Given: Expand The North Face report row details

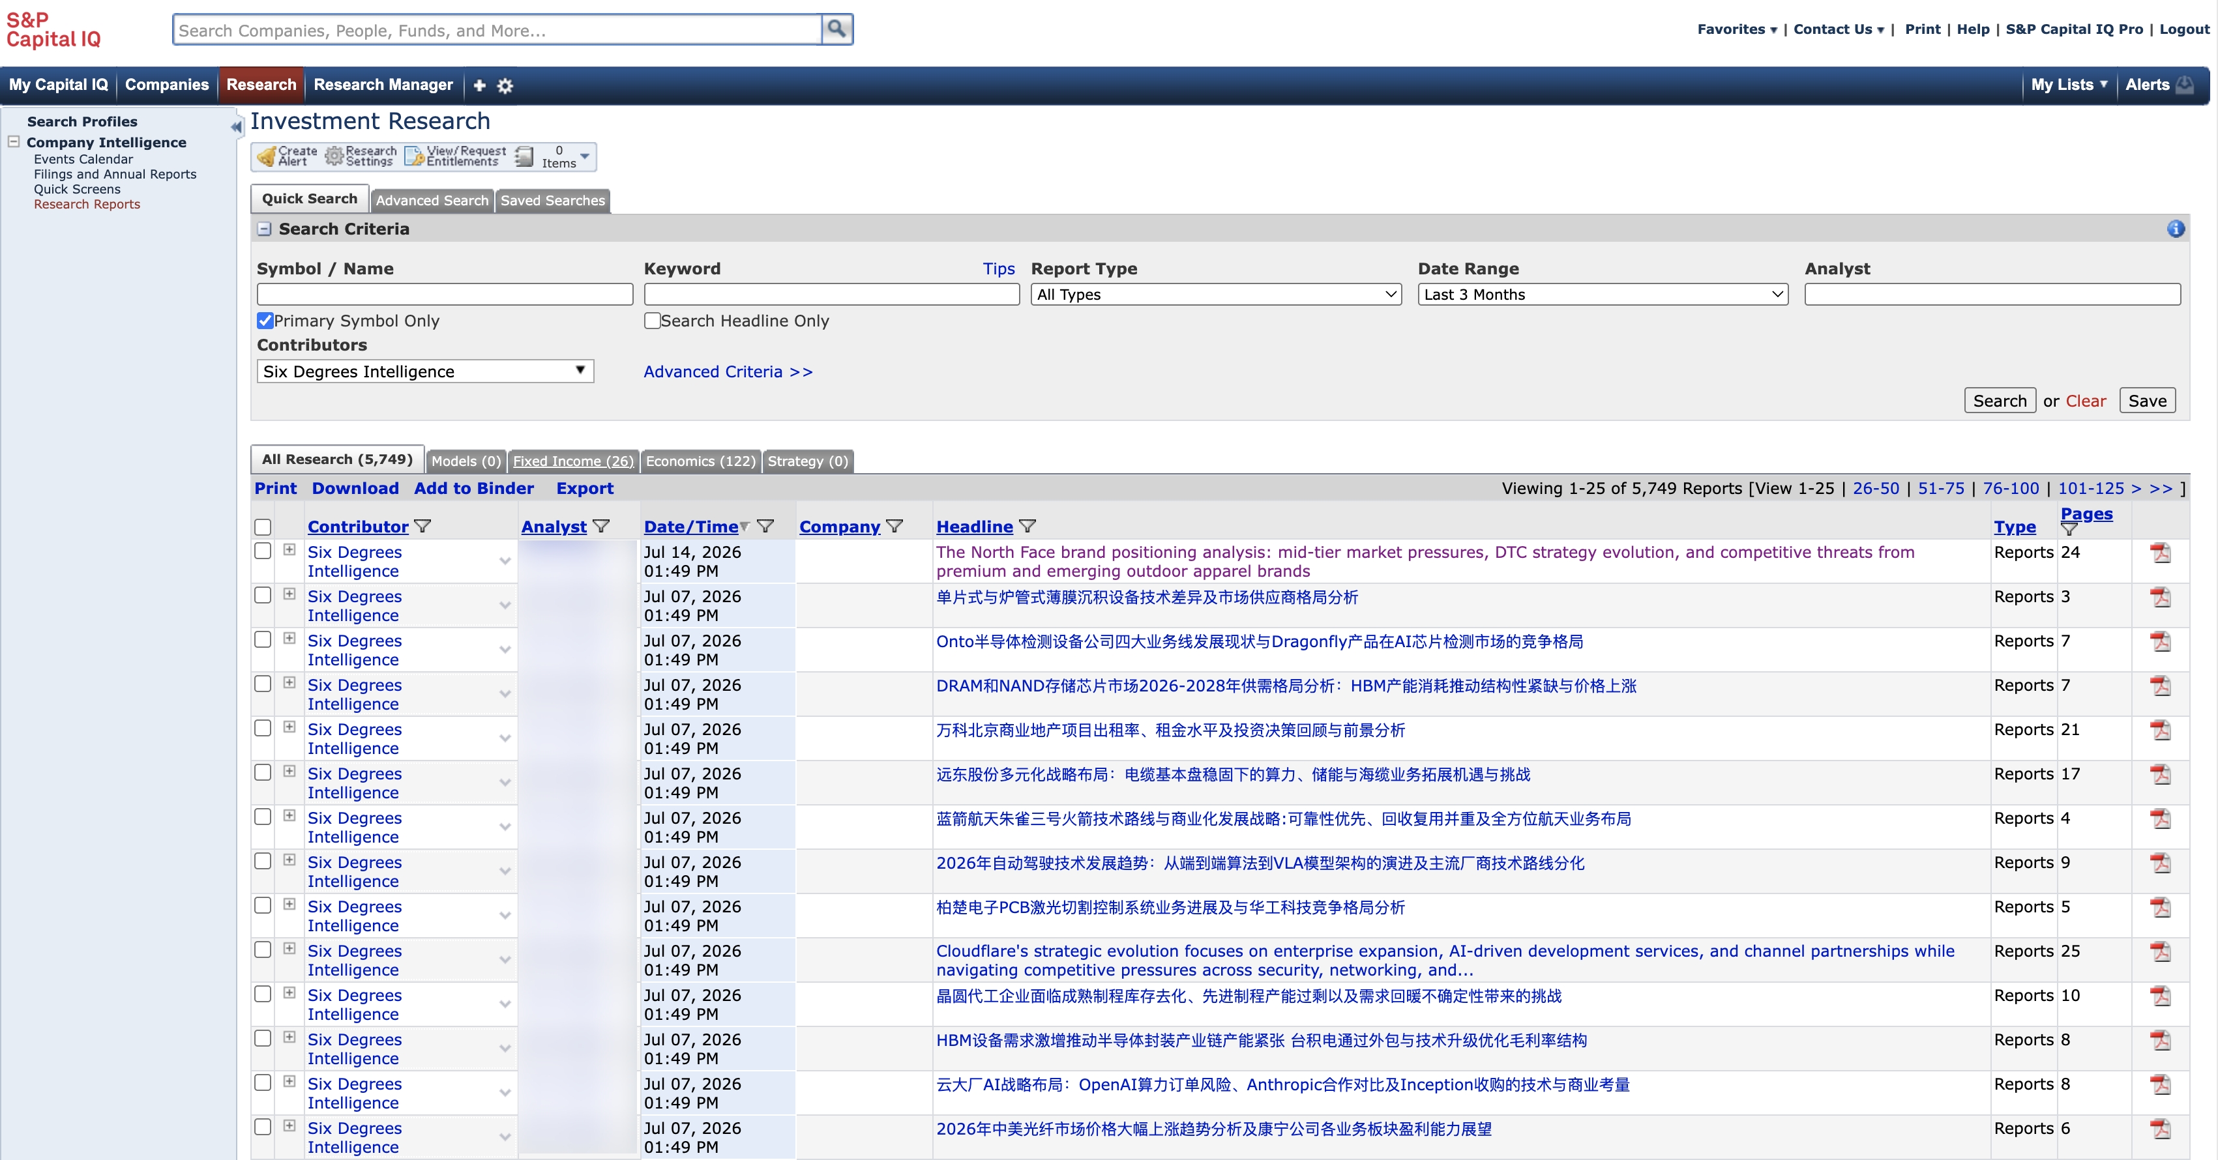Looking at the screenshot, I should [290, 550].
